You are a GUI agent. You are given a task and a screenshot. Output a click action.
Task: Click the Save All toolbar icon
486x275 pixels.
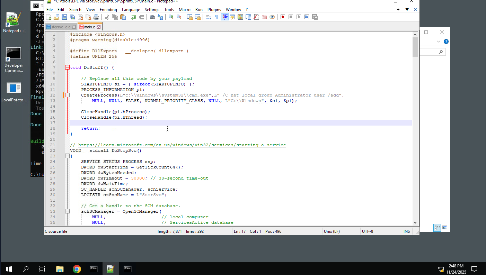[x=72, y=17]
